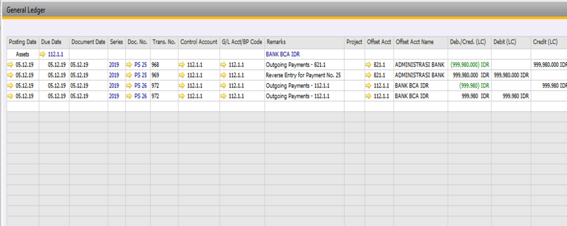Open G/L account arrow in transaction 968 row
Viewport: 567px width, 226px height.
pyautogui.click(x=224, y=65)
